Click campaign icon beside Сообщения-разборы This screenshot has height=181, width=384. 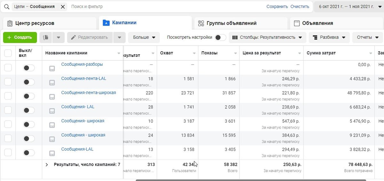coord(52,68)
